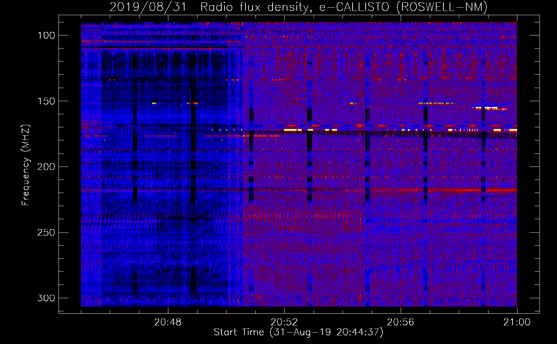Screen dimensions: 557x344
Task: Click the 20:48 time tick label
Action: tap(168, 322)
